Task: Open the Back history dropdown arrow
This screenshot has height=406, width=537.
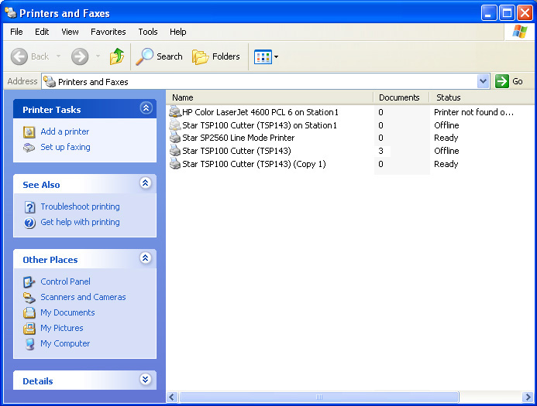Action: point(59,56)
